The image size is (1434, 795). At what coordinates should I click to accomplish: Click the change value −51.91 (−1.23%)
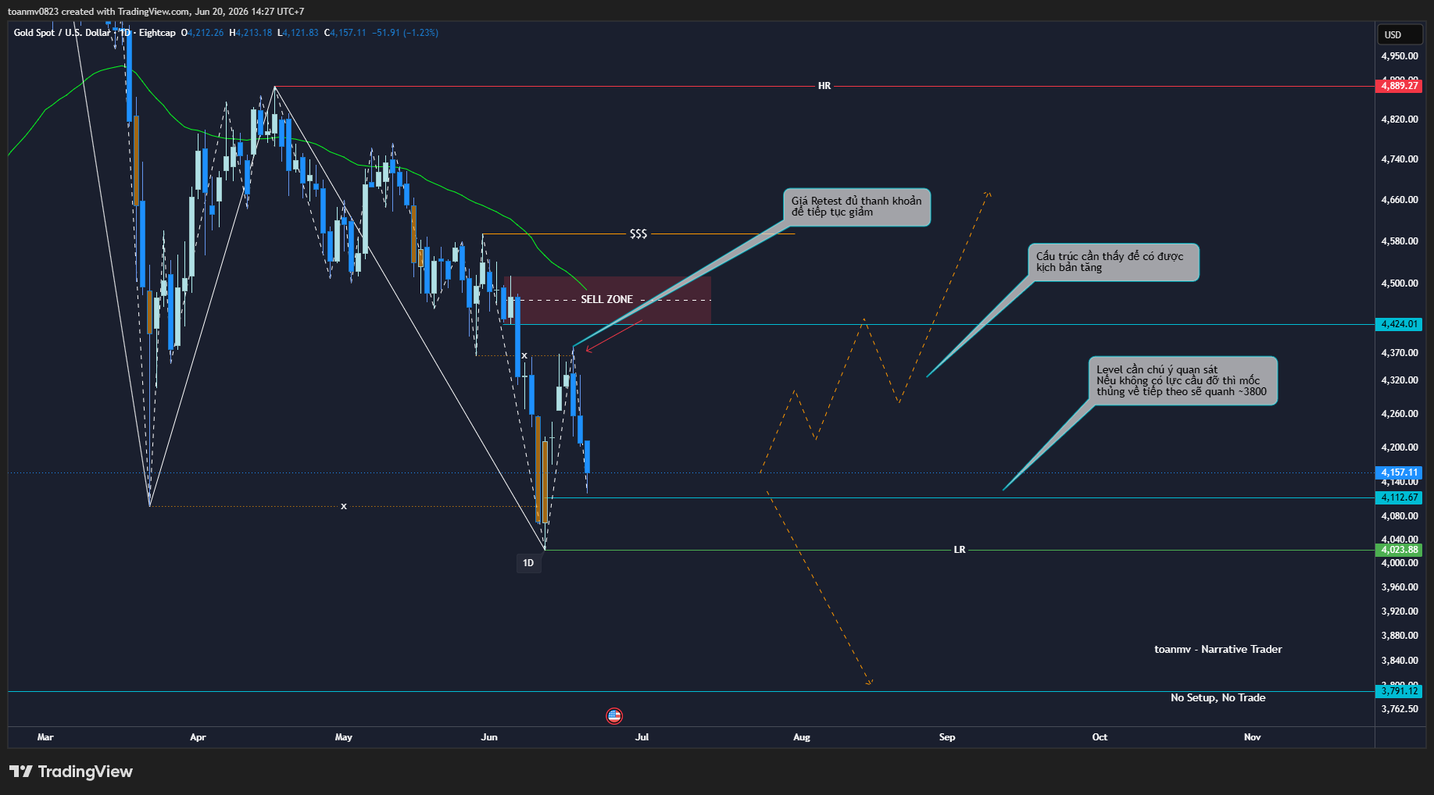[405, 33]
